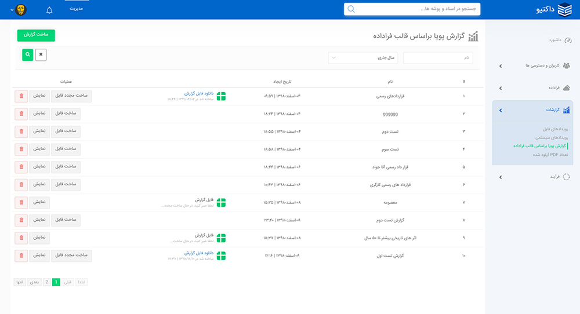
Task: Click the green search filter button
Action: coord(28,54)
